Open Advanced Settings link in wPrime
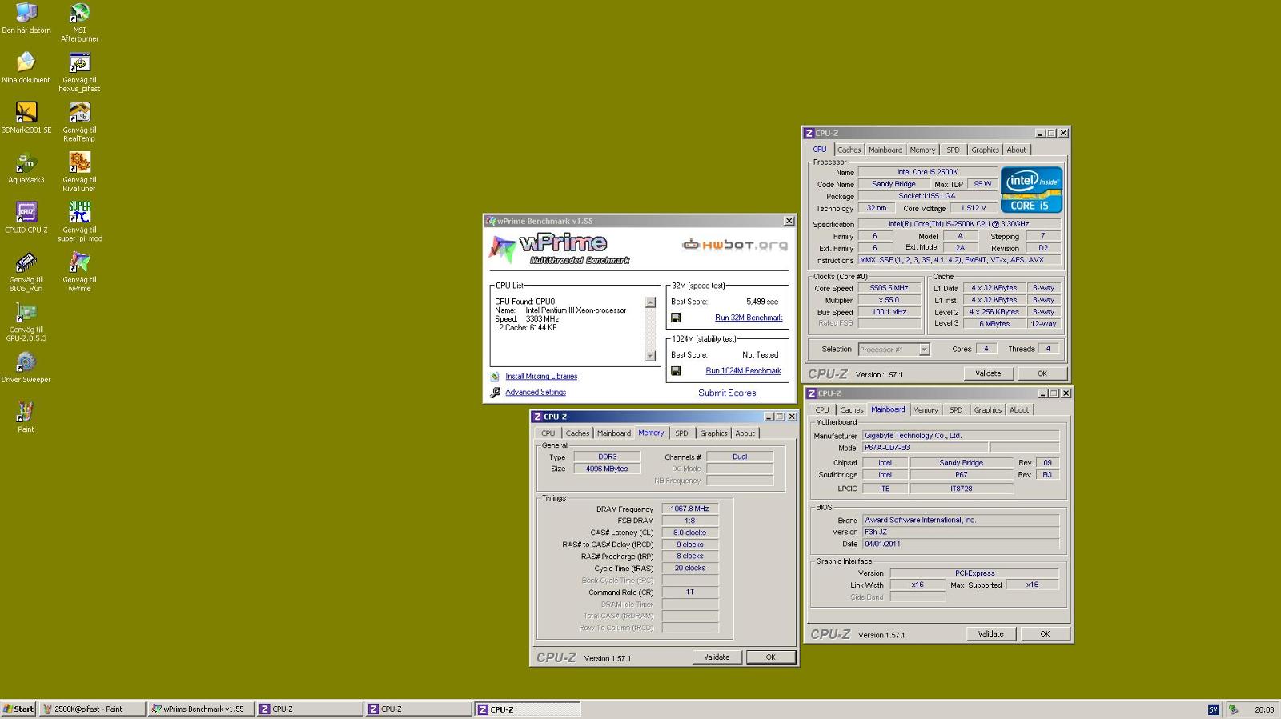The height and width of the screenshot is (719, 1281). [536, 392]
